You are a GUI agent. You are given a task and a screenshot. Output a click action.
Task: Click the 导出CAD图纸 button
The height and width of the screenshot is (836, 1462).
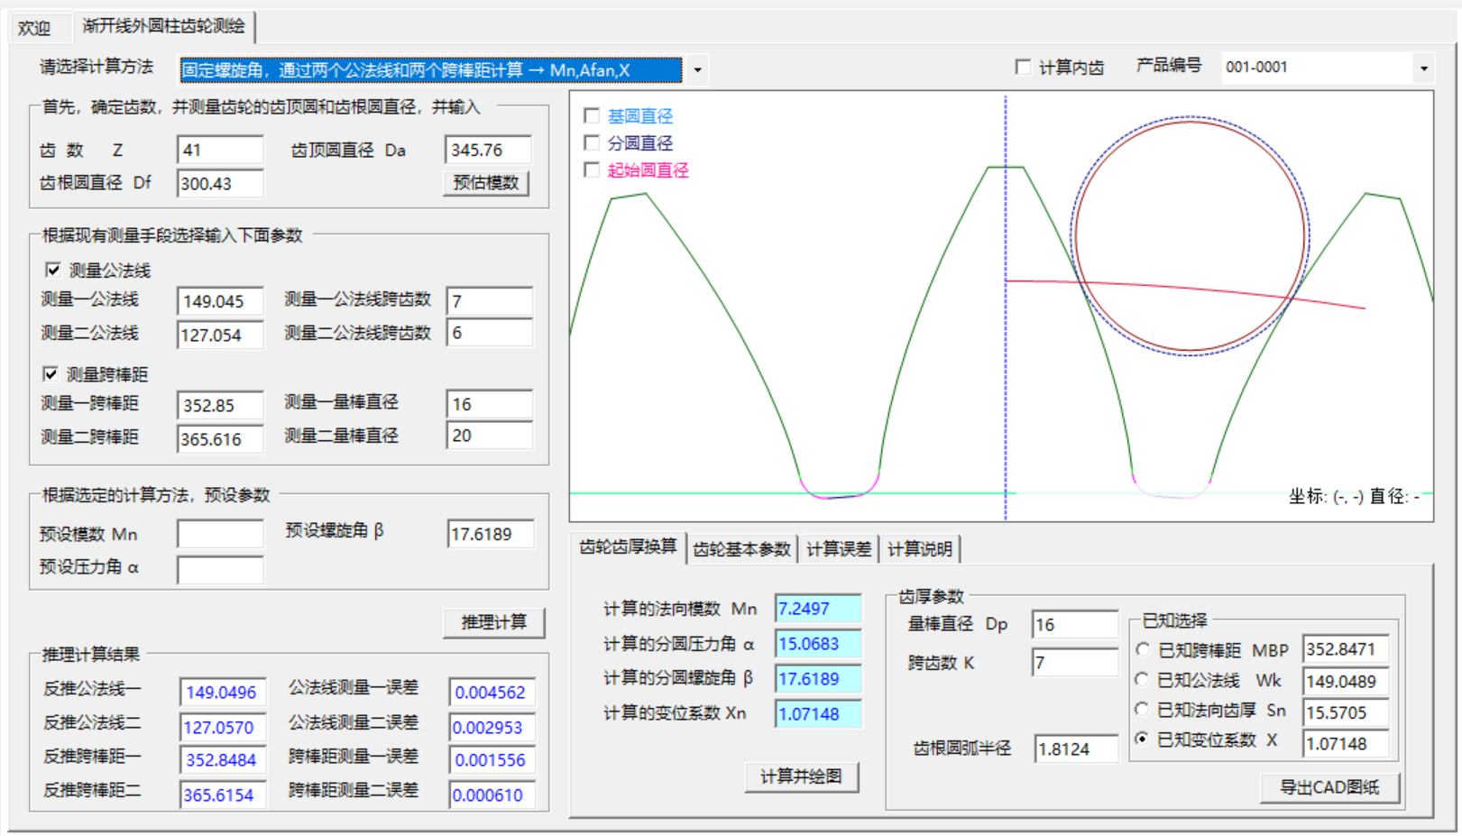(x=1329, y=787)
